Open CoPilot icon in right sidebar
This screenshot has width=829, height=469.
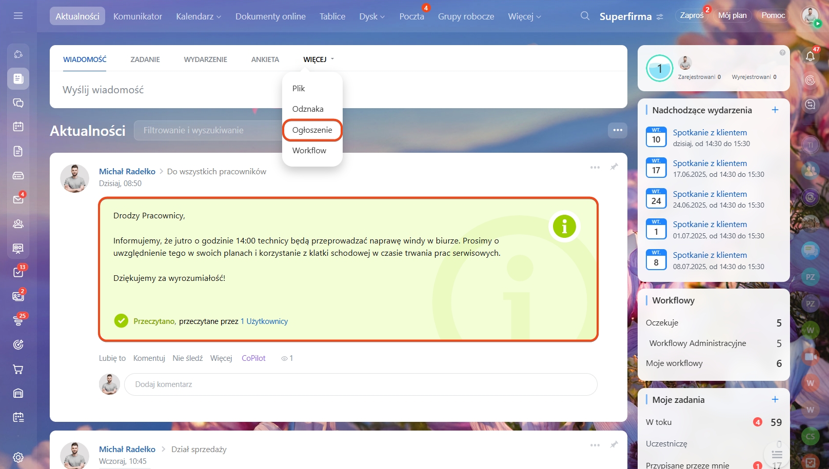pos(810,80)
